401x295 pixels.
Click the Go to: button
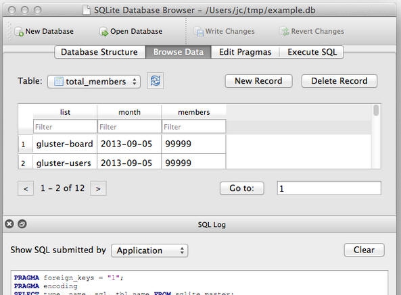click(x=242, y=188)
